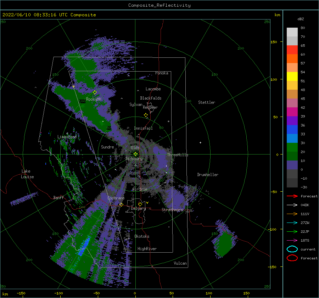Click the Vulcan town label
This screenshot has height=298, width=319.
coord(180,263)
